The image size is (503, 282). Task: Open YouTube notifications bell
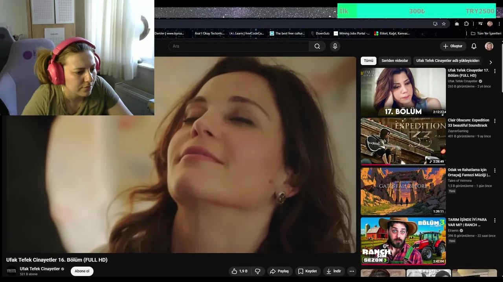(474, 46)
